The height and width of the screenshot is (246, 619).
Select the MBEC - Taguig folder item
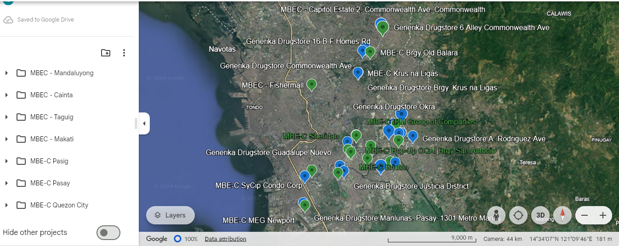click(51, 117)
